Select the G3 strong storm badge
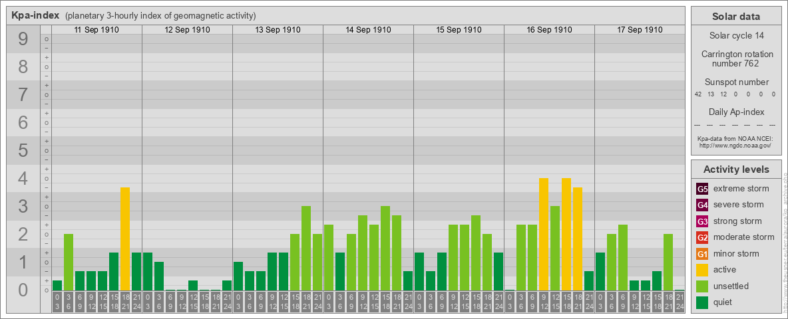 click(x=702, y=221)
